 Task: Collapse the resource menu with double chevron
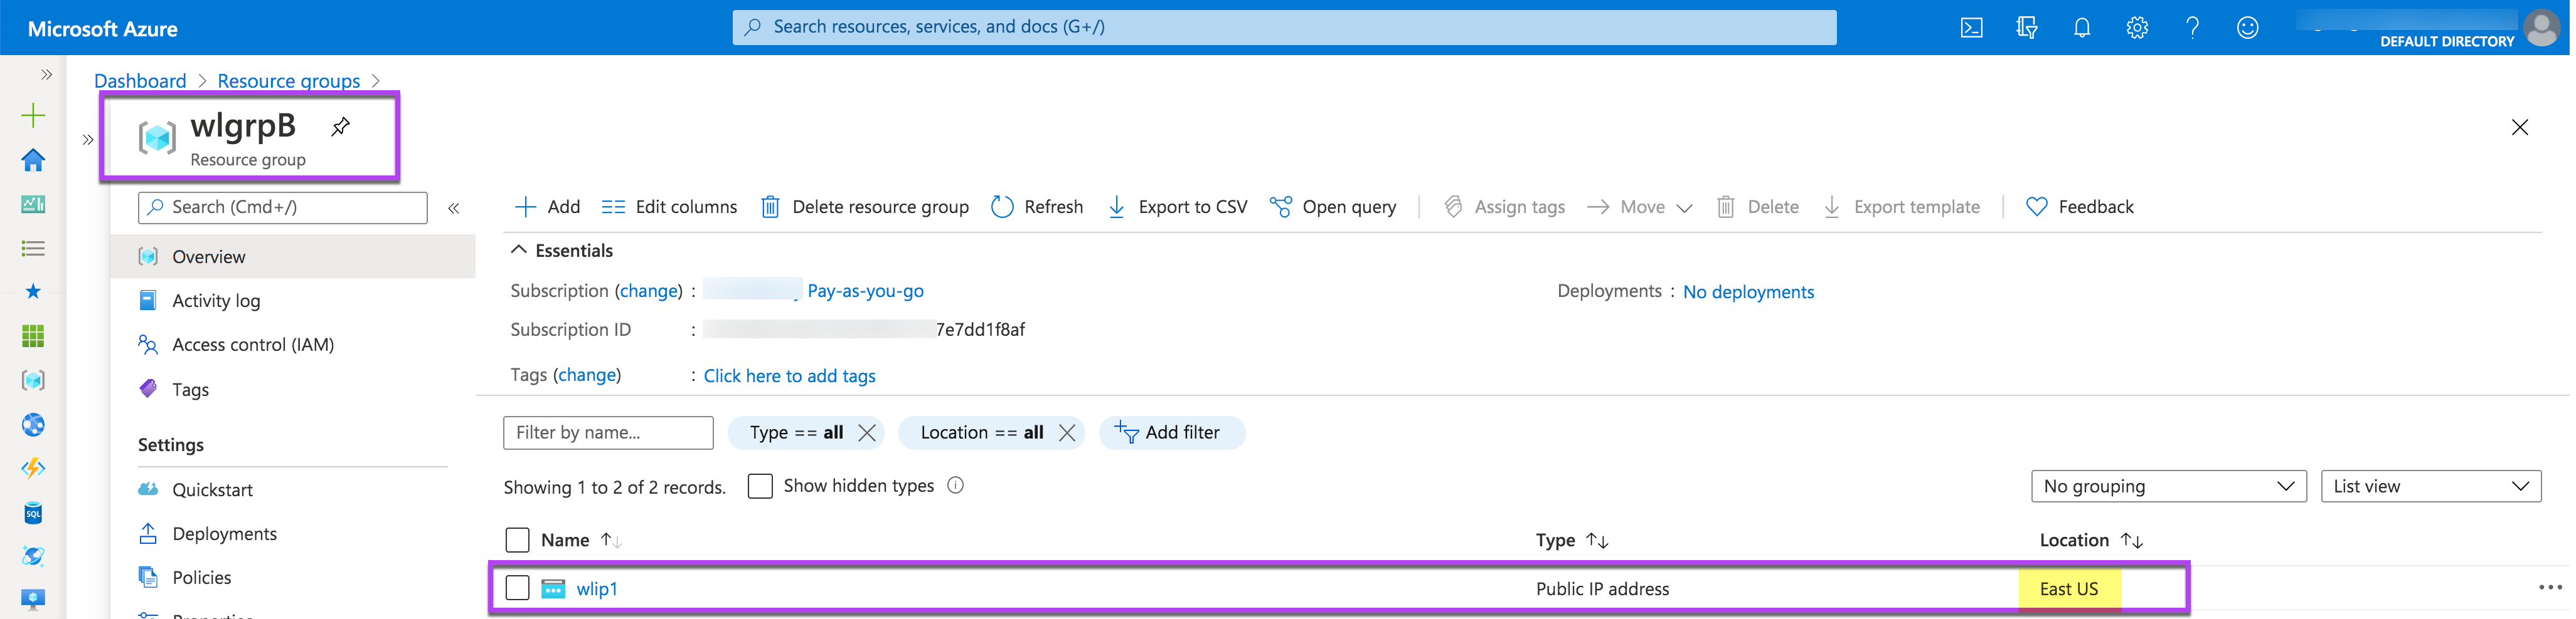[x=453, y=207]
